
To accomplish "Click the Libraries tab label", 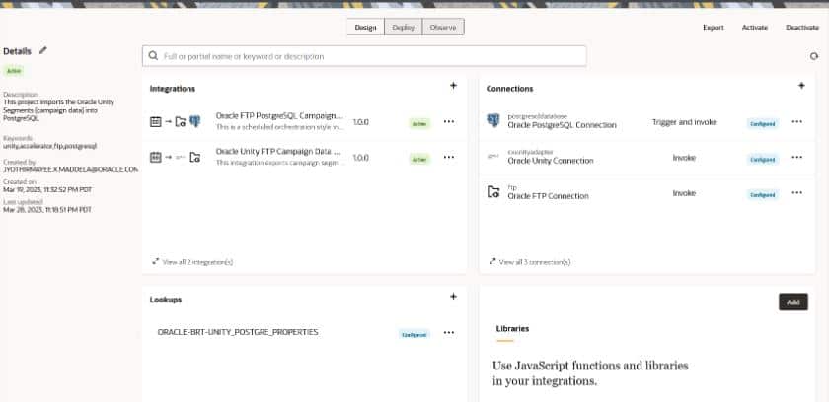I will point(512,329).
